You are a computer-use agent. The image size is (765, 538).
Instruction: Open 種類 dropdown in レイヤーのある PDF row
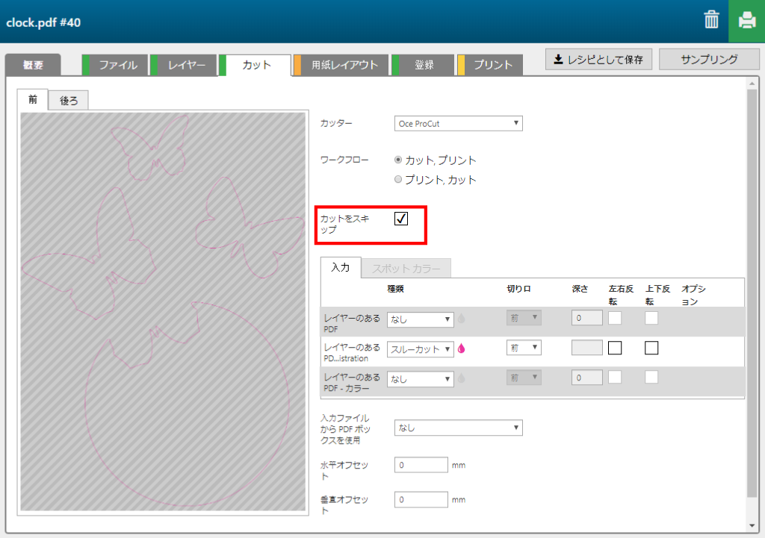420,319
